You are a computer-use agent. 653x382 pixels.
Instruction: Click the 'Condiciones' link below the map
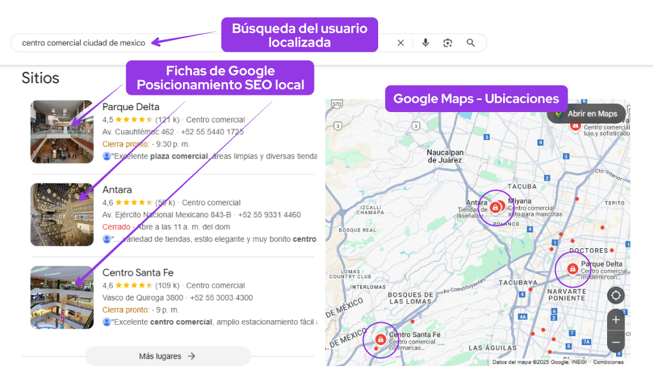click(608, 362)
